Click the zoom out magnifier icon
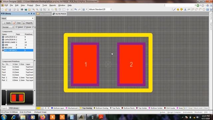The width and height of the screenshot is (213, 120). (x=37, y=10)
